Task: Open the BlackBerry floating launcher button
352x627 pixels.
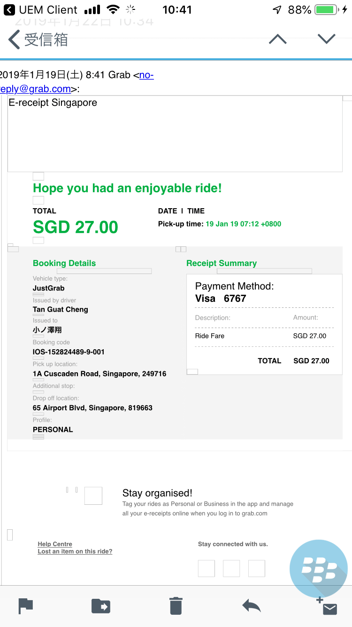Action: coord(319,568)
